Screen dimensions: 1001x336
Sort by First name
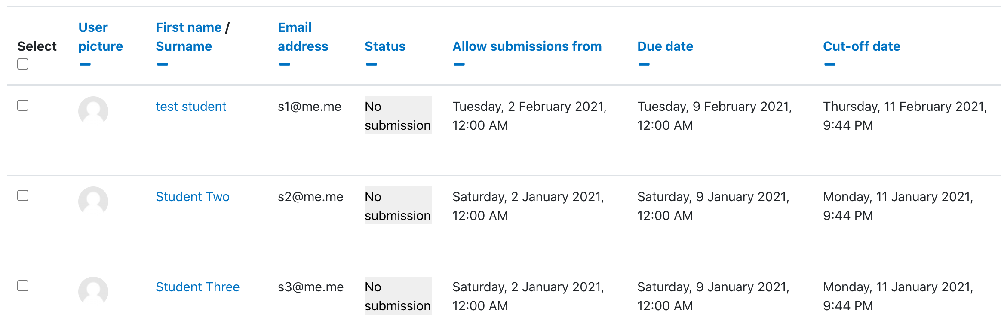click(189, 27)
